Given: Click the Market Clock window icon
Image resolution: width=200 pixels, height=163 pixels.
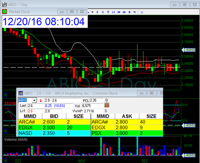Looking at the screenshot, I should point(5,11).
